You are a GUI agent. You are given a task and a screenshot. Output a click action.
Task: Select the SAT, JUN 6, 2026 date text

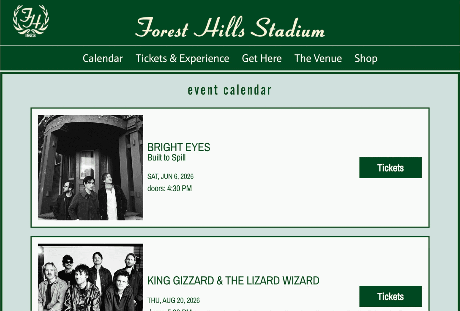[170, 176]
